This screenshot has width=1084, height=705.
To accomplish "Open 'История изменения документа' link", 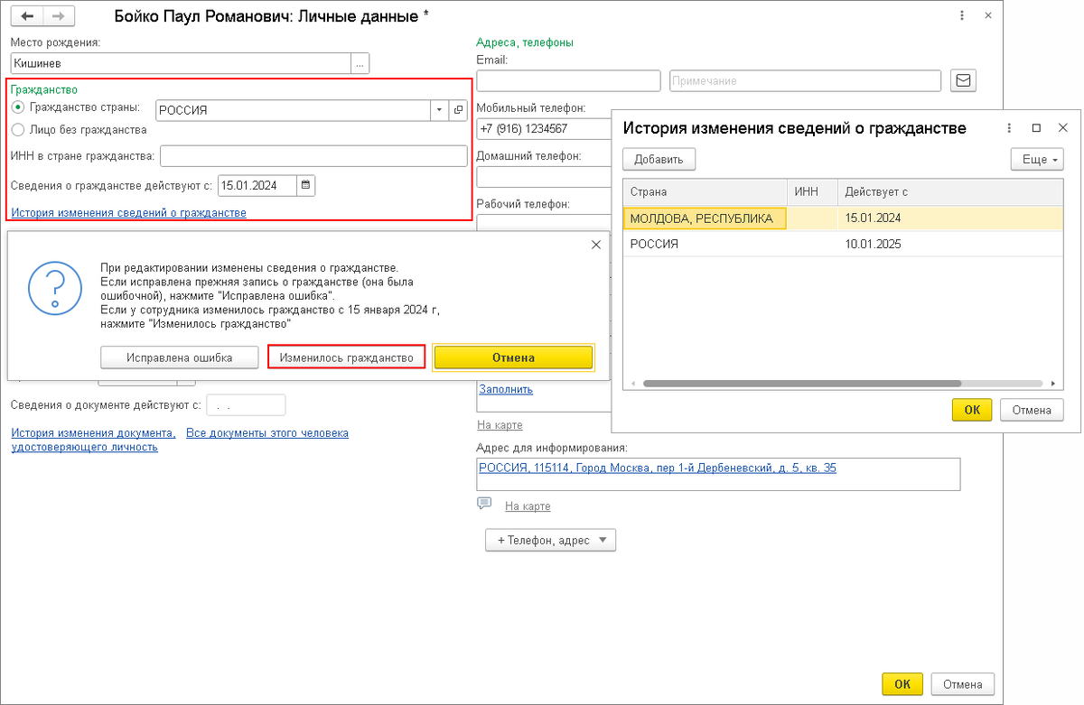I will (x=93, y=440).
